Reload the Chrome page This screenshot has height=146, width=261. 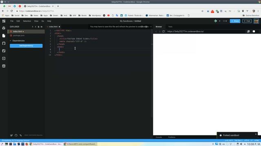(x=12, y=11)
